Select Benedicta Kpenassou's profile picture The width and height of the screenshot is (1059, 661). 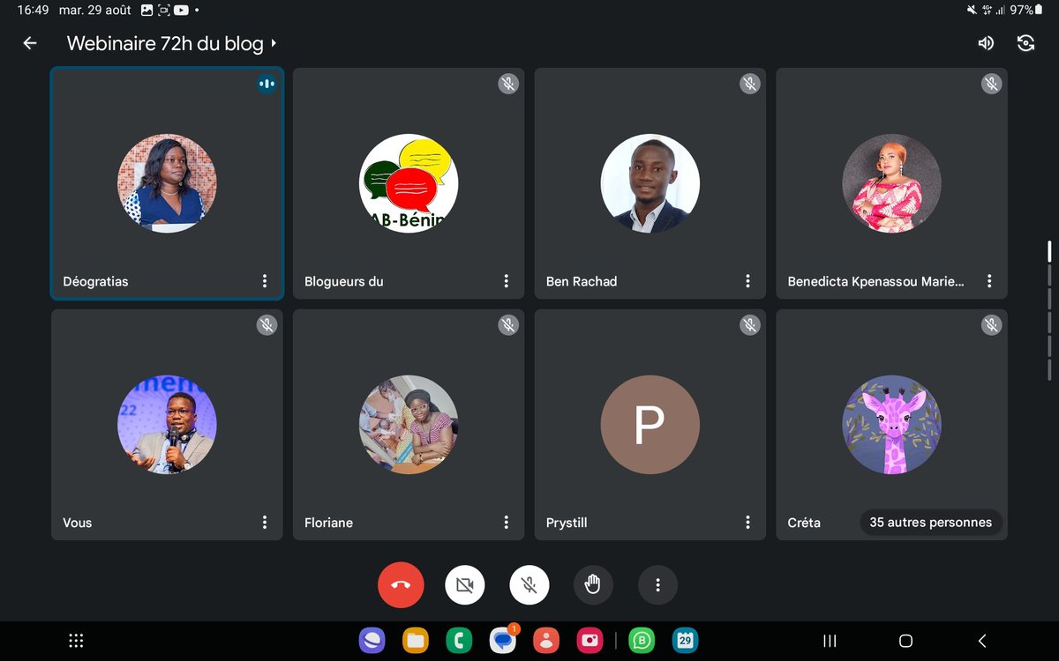point(892,183)
